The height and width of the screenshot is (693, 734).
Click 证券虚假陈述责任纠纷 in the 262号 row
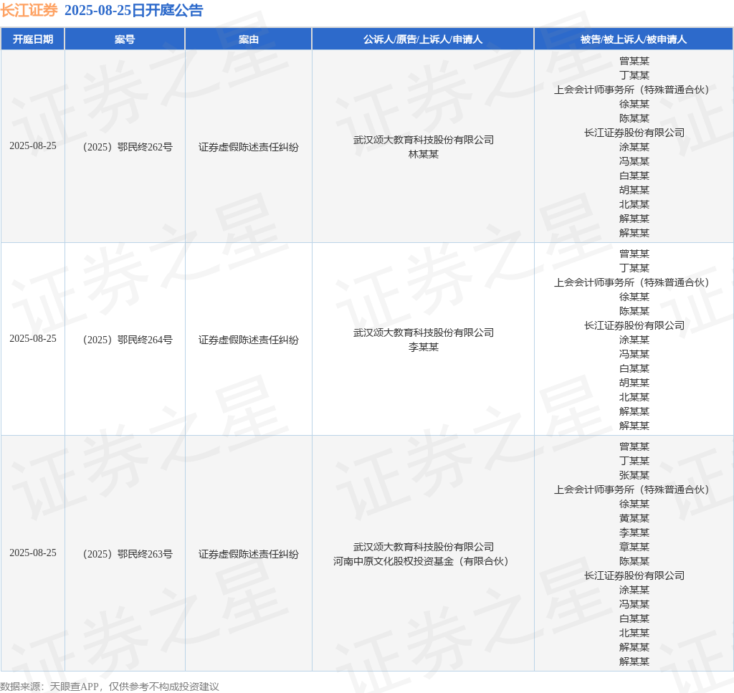click(x=249, y=147)
